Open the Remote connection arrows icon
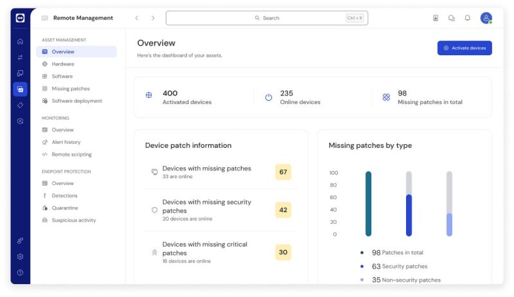 20,57
